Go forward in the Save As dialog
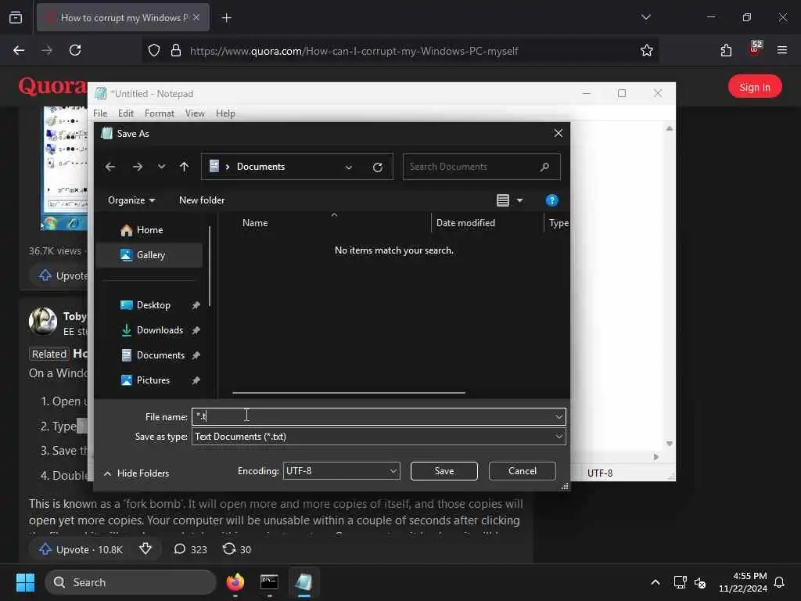The image size is (801, 601). pos(138,167)
